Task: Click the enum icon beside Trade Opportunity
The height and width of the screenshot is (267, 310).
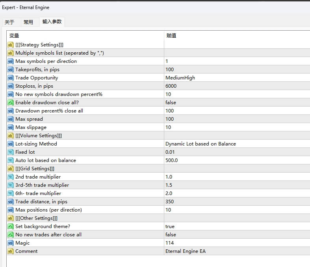Action: pyautogui.click(x=11, y=78)
